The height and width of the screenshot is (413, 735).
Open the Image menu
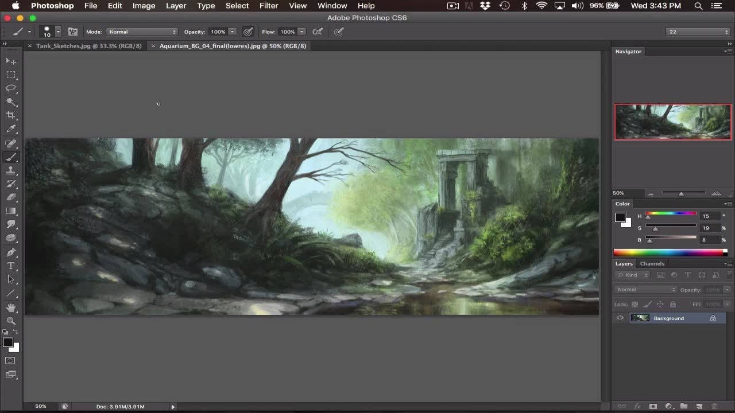144,6
